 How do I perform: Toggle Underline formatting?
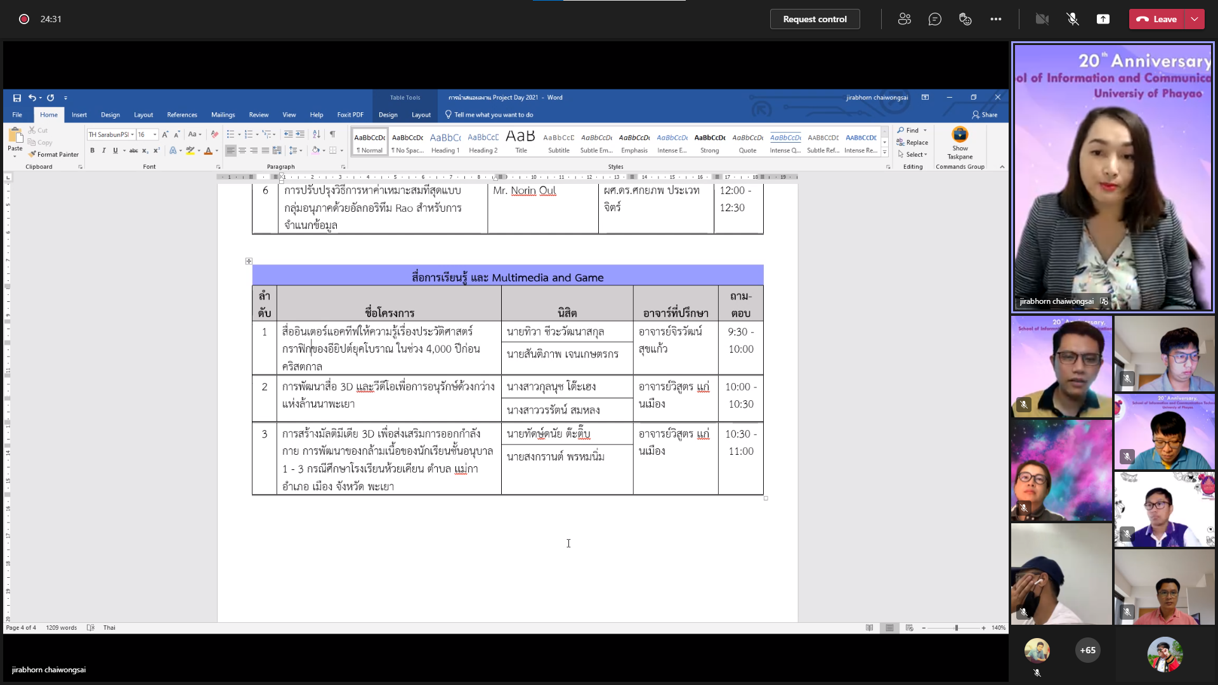click(115, 151)
